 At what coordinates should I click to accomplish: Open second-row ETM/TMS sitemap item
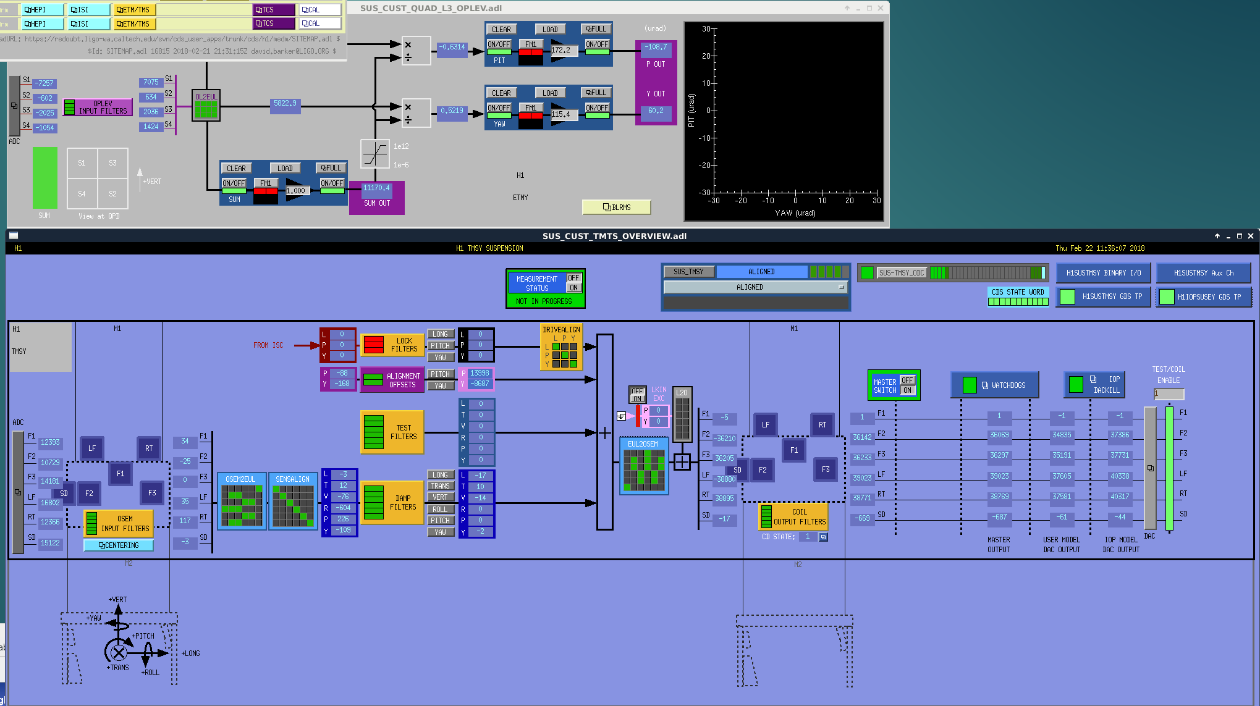pyautogui.click(x=135, y=23)
